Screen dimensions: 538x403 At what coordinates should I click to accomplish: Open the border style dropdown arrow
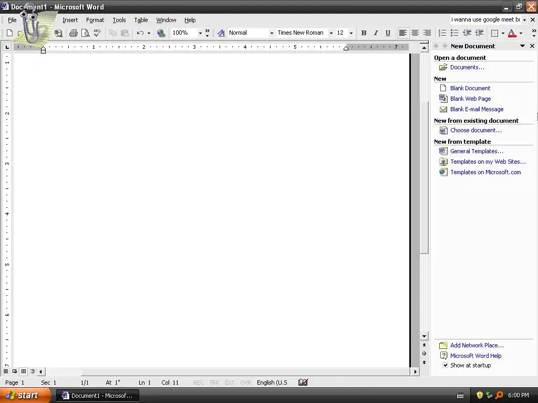coord(503,33)
